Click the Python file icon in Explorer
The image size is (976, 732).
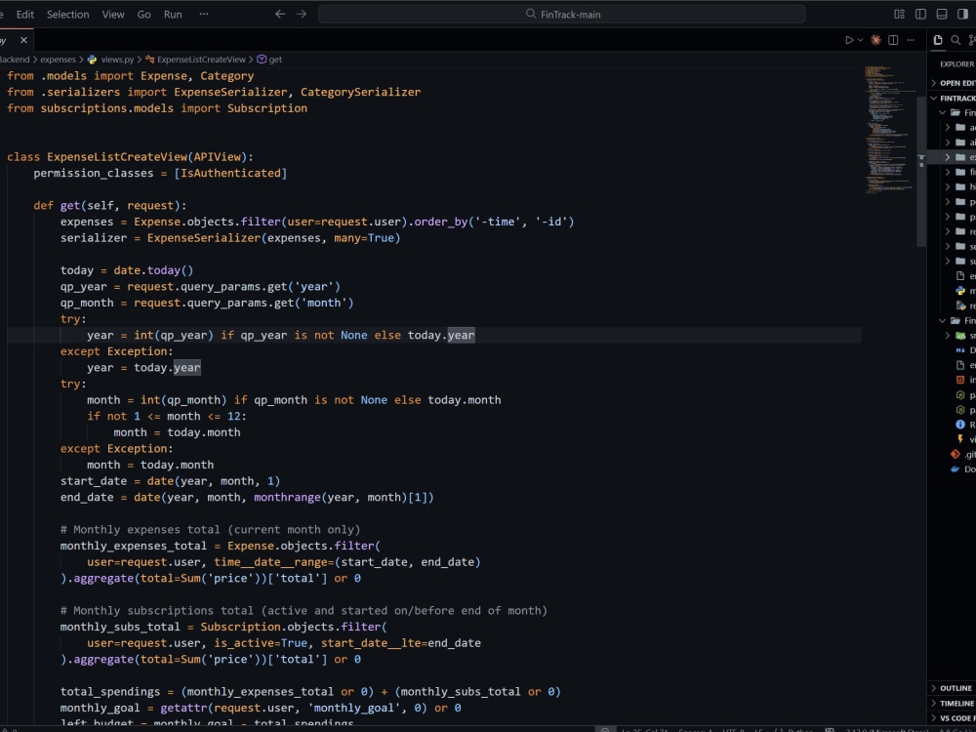(960, 291)
